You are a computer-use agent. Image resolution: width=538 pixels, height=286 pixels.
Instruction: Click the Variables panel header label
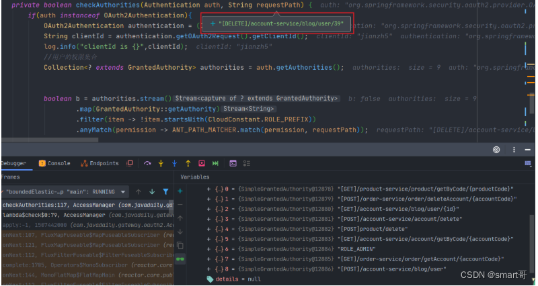click(x=195, y=177)
